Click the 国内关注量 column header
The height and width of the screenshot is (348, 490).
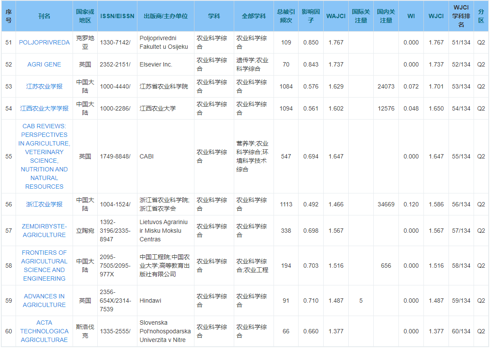click(386, 16)
